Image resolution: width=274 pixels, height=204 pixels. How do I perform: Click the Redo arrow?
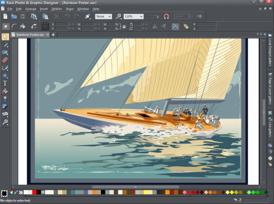(76, 16)
